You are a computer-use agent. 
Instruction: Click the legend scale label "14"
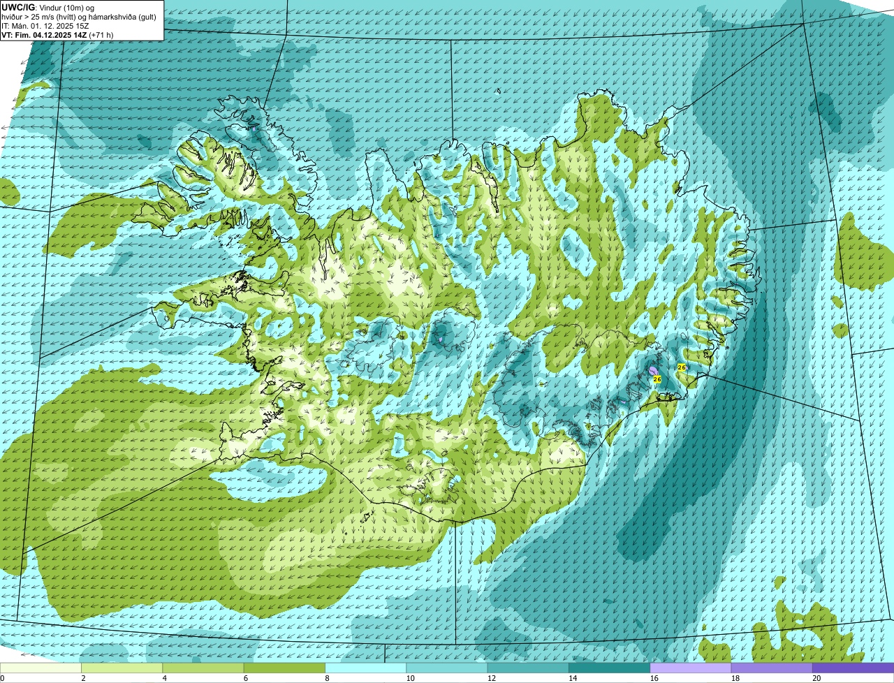click(x=573, y=678)
